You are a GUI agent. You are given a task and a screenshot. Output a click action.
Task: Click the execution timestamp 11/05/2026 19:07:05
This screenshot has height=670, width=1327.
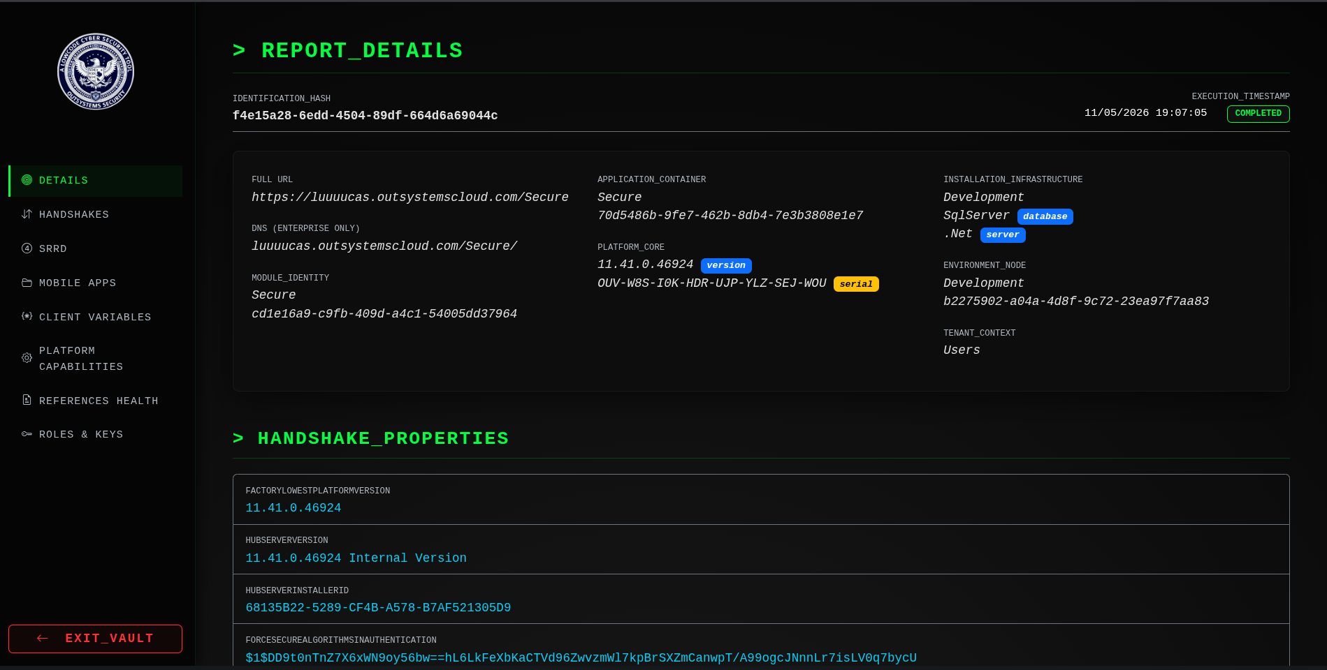(1145, 113)
